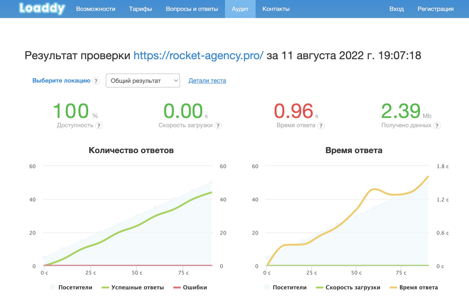Toggle Время ответа legend series
This screenshot has width=469, height=303.
pos(414,287)
